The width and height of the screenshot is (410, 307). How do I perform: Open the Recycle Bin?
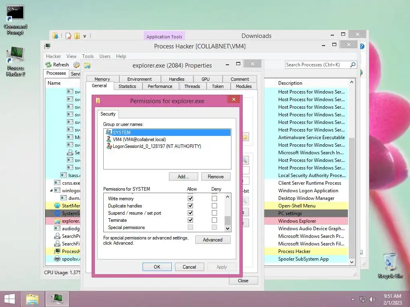point(390,265)
